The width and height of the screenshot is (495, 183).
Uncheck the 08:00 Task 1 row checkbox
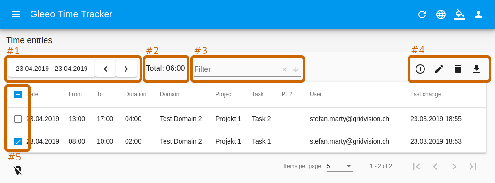[18, 141]
